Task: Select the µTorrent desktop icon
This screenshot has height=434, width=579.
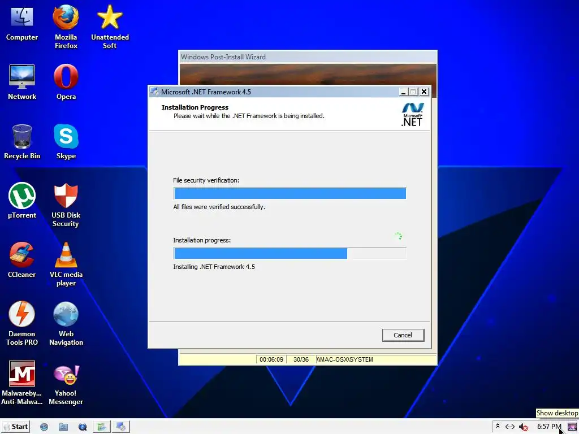Action: (x=22, y=201)
